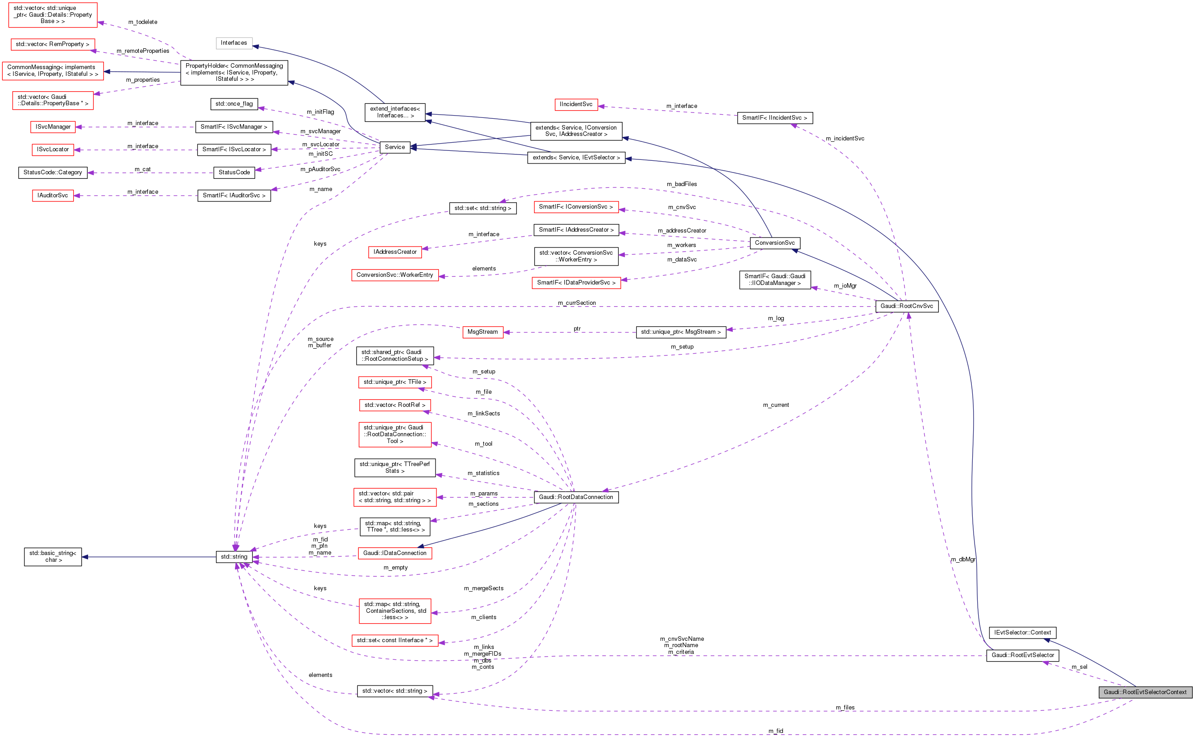Click the Service class node
This screenshot has width=1195, height=737.
(394, 147)
